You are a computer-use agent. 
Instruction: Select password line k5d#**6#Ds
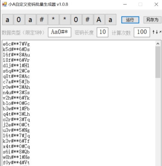pyautogui.click(x=16, y=49)
